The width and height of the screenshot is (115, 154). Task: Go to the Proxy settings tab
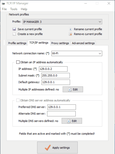tap(60, 43)
